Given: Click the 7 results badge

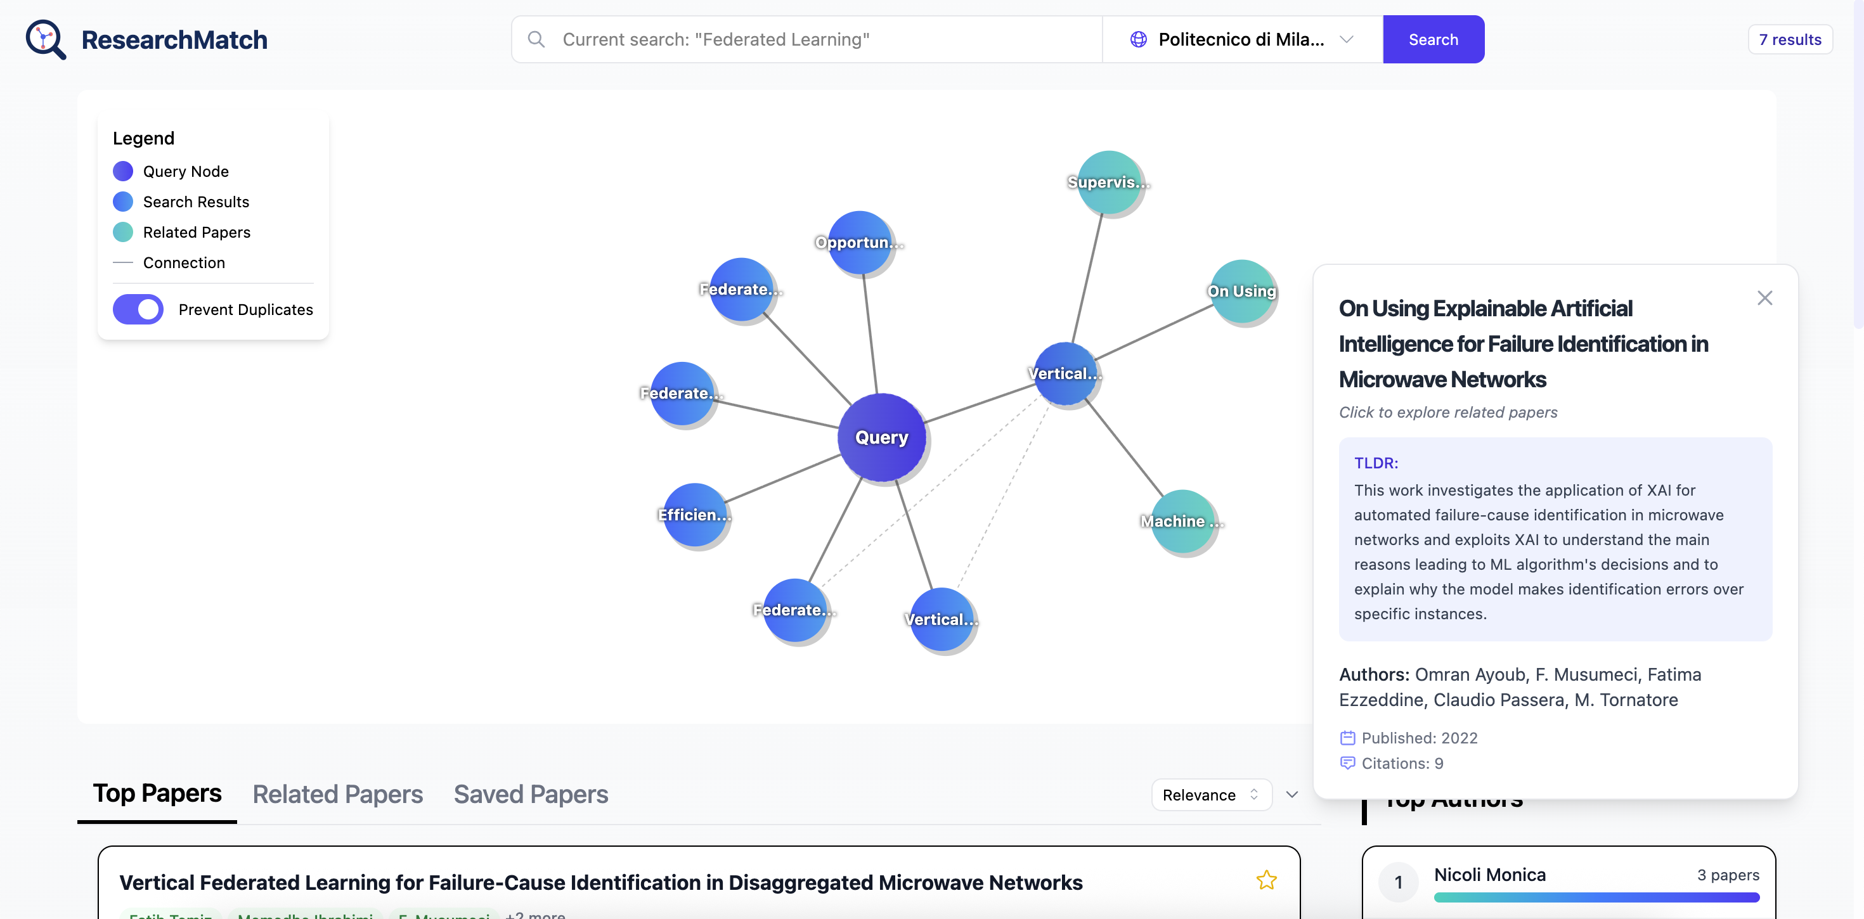Looking at the screenshot, I should (x=1789, y=39).
